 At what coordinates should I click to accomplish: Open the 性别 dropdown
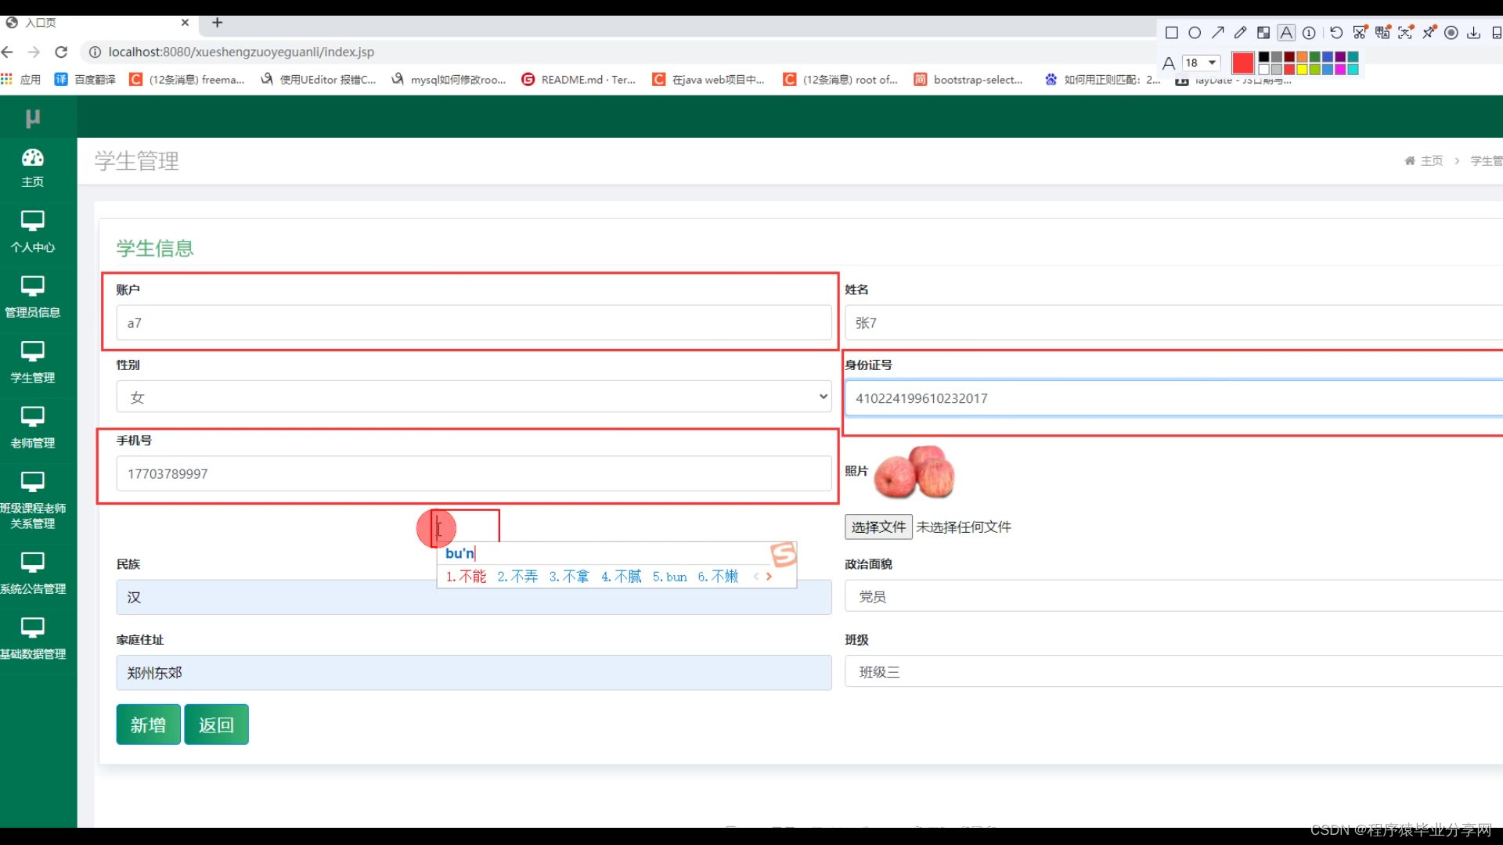point(474,397)
